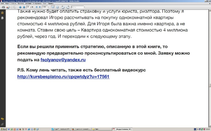
Task: Go to next page with down arrow
Action: pos(24,7)
